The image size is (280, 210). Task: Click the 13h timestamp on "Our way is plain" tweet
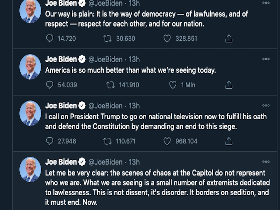[x=134, y=3]
